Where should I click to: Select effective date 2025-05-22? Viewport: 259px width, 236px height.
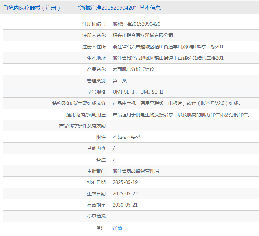click(125, 194)
